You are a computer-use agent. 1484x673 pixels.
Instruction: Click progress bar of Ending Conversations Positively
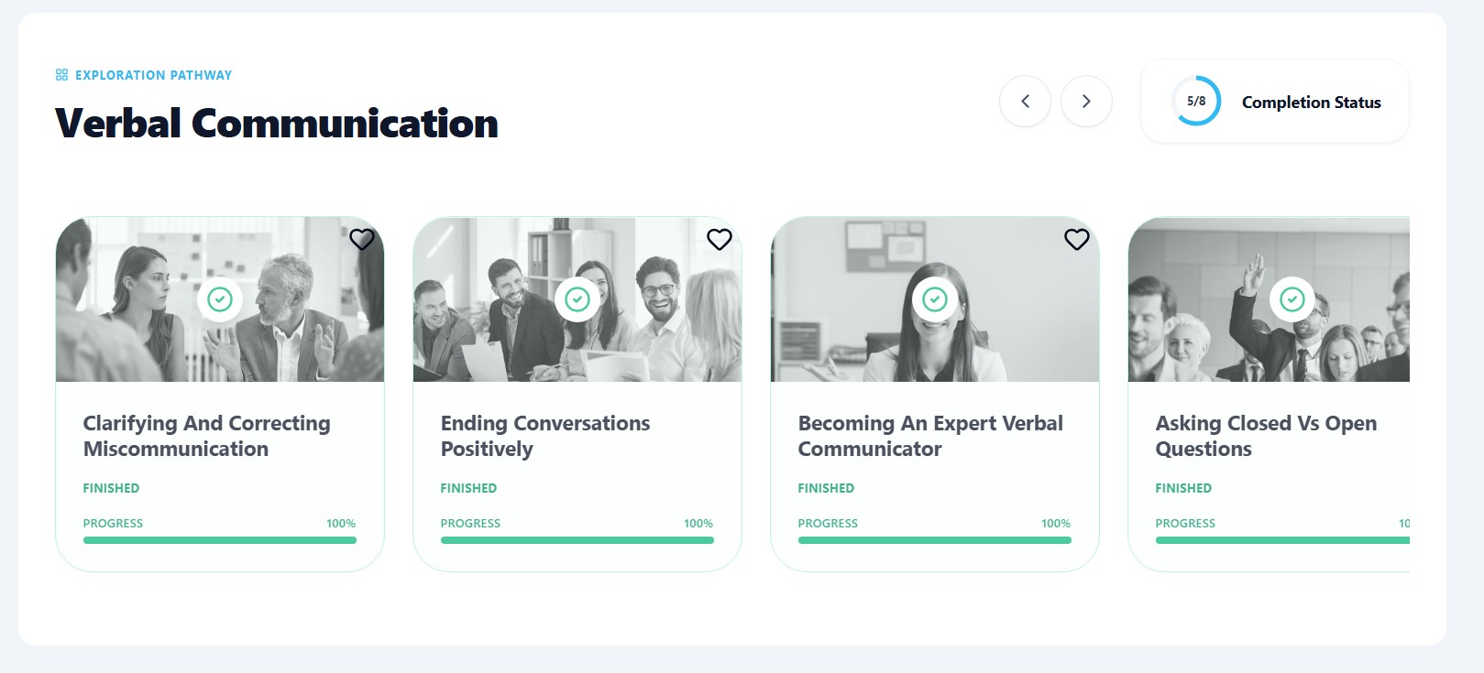tap(577, 540)
